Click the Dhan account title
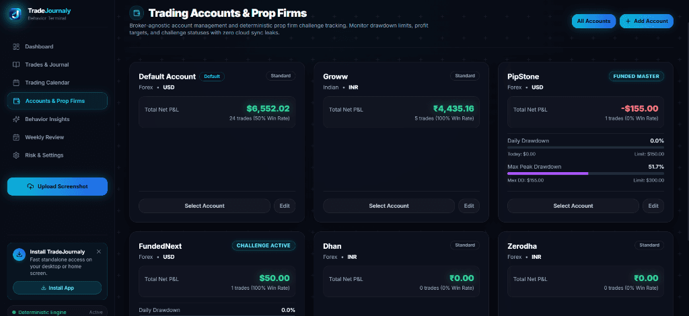The height and width of the screenshot is (316, 689). tap(332, 246)
